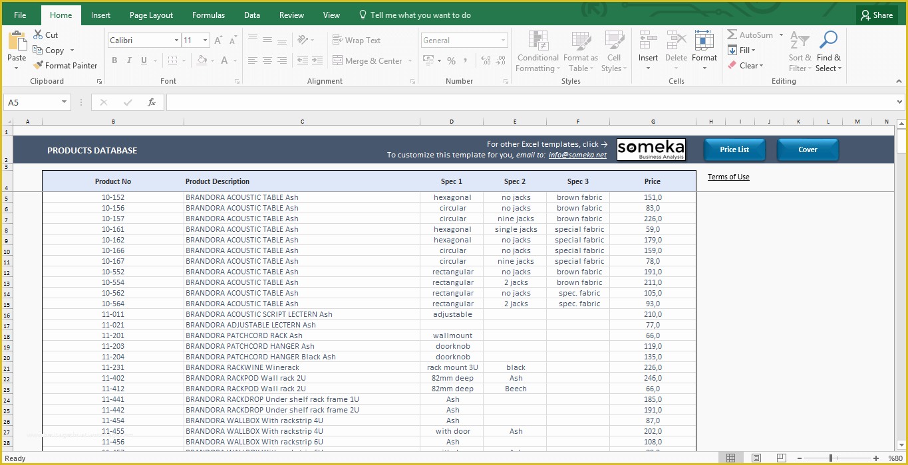Expand the formula bar
The width and height of the screenshot is (908, 465).
[x=900, y=102]
